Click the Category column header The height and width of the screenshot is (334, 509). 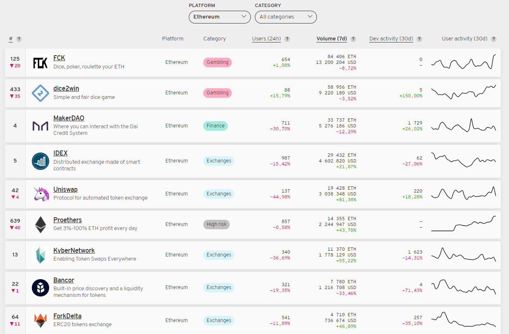pyautogui.click(x=214, y=39)
